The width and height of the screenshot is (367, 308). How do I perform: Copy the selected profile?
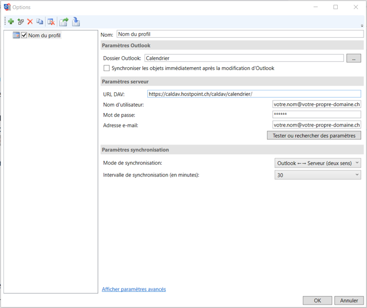pyautogui.click(x=40, y=22)
